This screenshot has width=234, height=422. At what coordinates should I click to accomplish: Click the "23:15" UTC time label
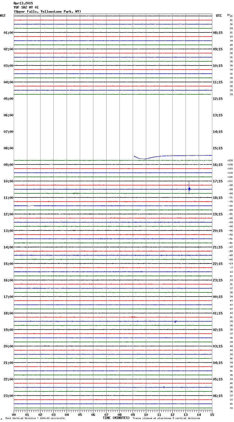pos(218,280)
